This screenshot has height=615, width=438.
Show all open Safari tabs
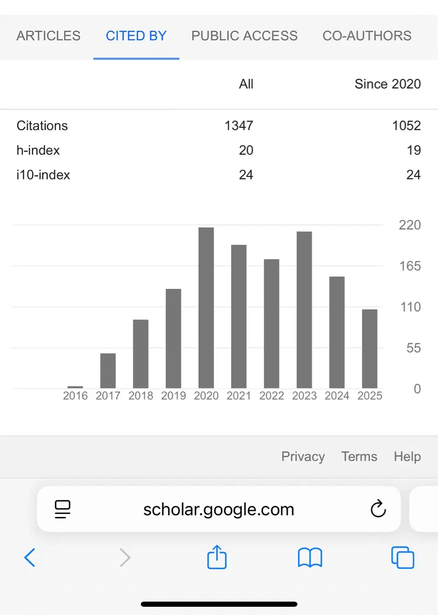pos(402,558)
